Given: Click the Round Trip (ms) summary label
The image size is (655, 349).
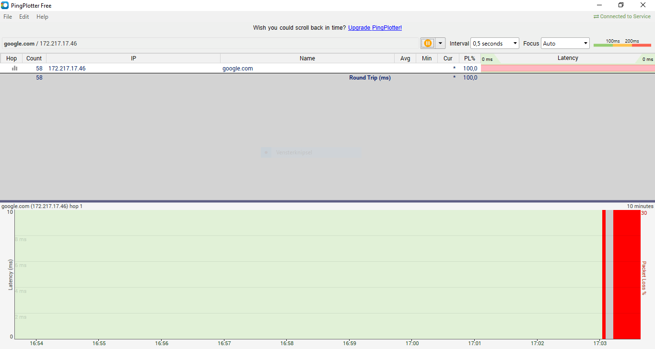Looking at the screenshot, I should pyautogui.click(x=370, y=78).
